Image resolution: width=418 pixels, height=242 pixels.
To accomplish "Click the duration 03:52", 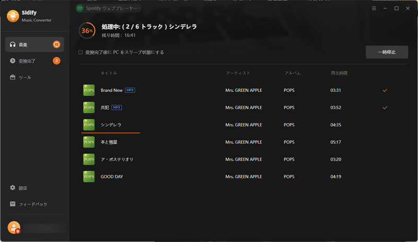I will (x=335, y=108).
